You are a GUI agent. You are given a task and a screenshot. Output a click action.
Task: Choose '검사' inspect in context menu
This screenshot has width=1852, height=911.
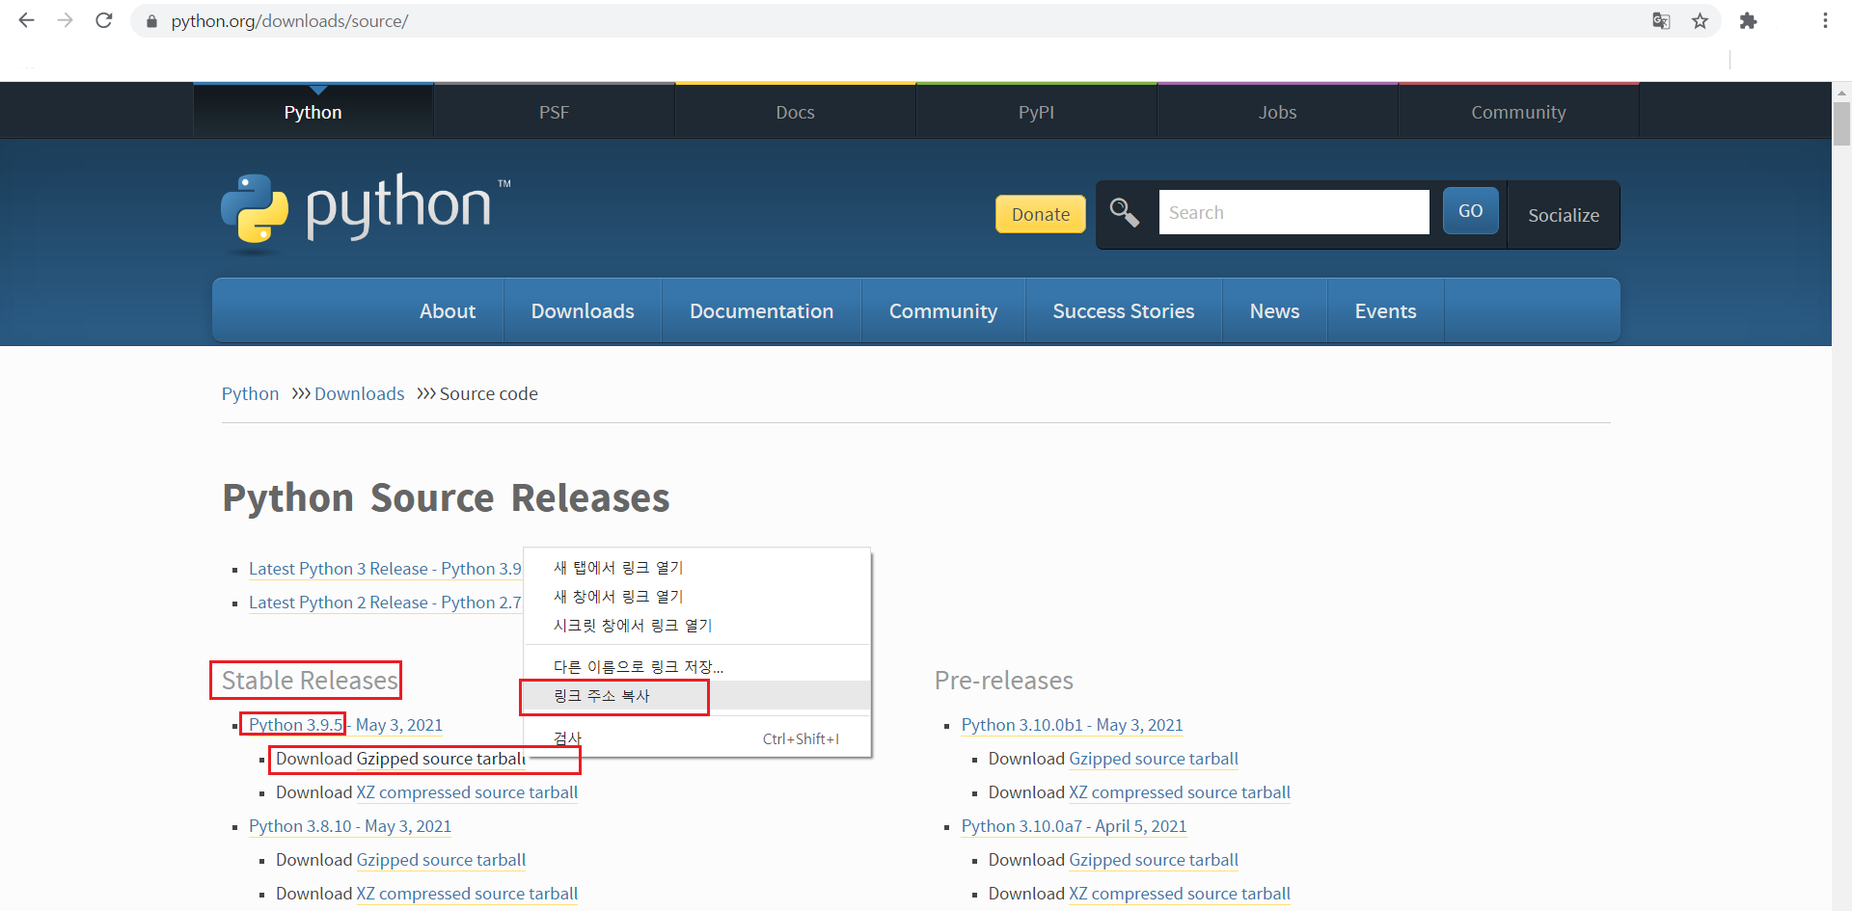pos(696,738)
